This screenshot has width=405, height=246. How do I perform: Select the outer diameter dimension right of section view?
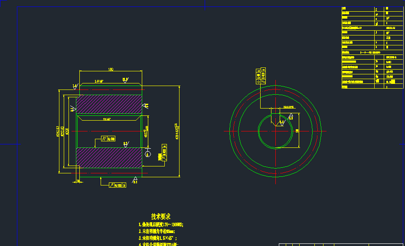click(177, 131)
